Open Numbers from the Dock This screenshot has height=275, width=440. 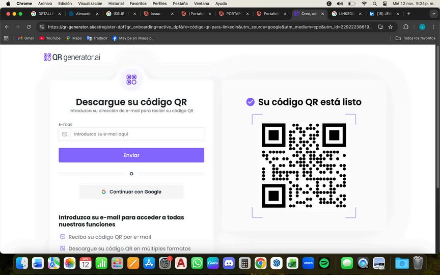[x=101, y=263]
